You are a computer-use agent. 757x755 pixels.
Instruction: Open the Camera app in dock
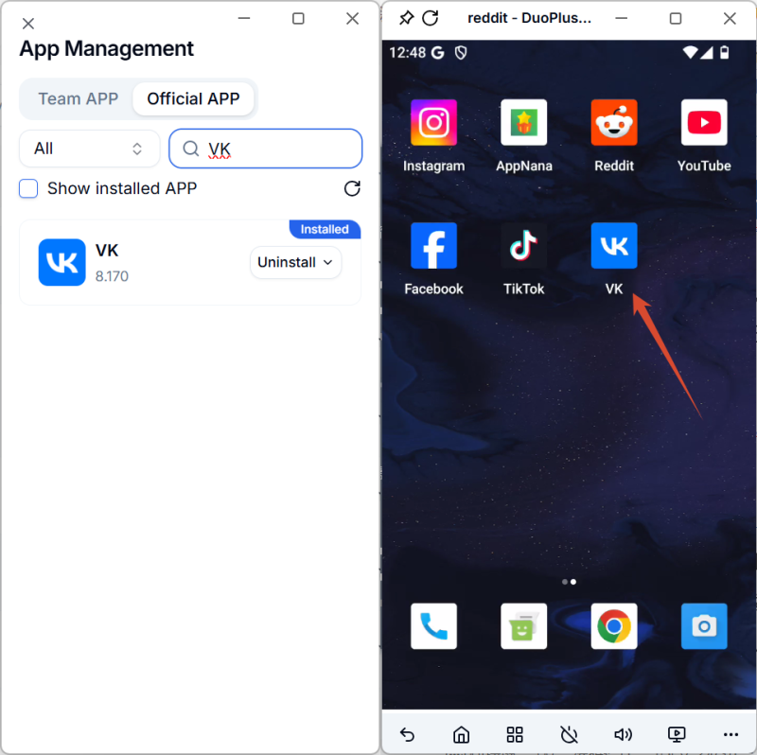(x=704, y=626)
